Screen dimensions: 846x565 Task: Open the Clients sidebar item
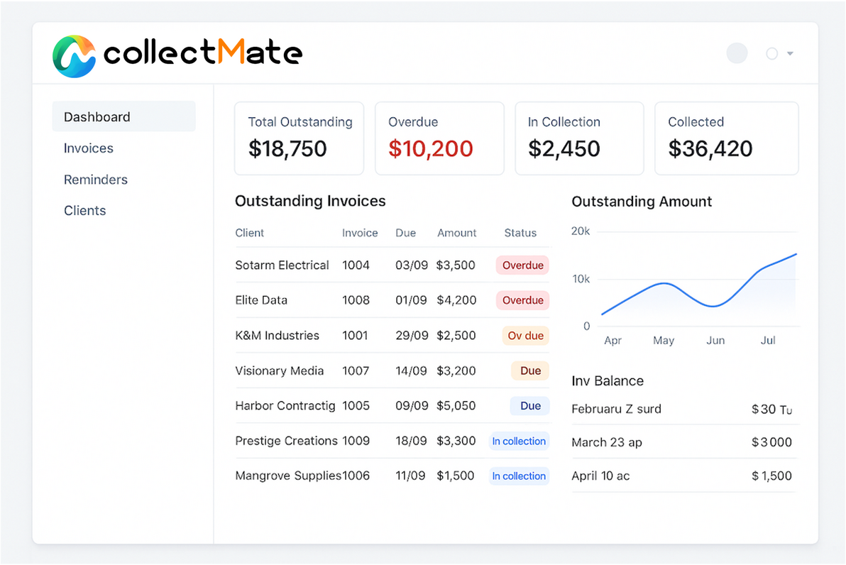coord(85,211)
